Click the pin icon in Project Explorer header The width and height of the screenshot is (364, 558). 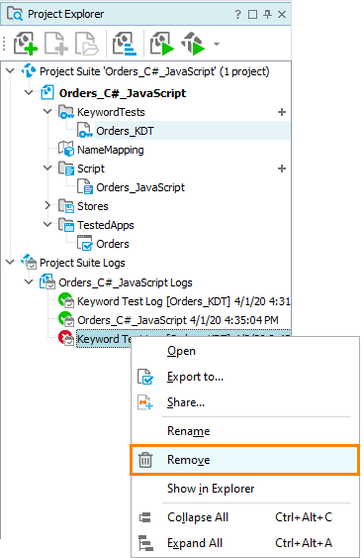pos(267,14)
